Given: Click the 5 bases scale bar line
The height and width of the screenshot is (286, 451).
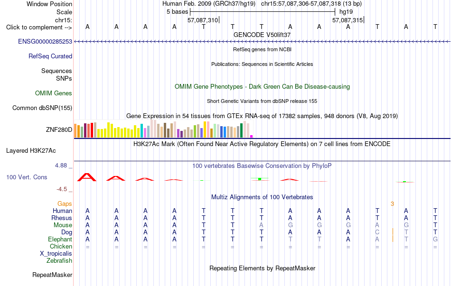Looking at the screenshot, I should point(263,12).
